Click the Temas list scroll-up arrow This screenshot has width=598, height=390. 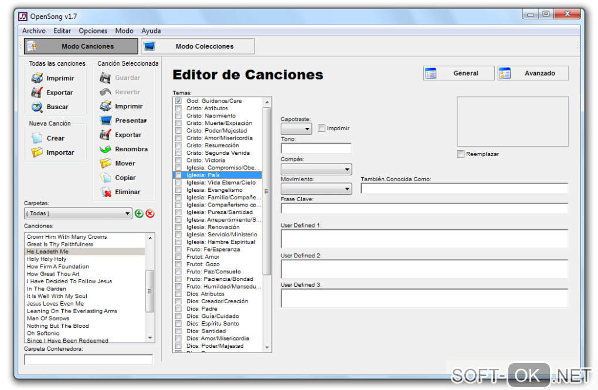[267, 102]
